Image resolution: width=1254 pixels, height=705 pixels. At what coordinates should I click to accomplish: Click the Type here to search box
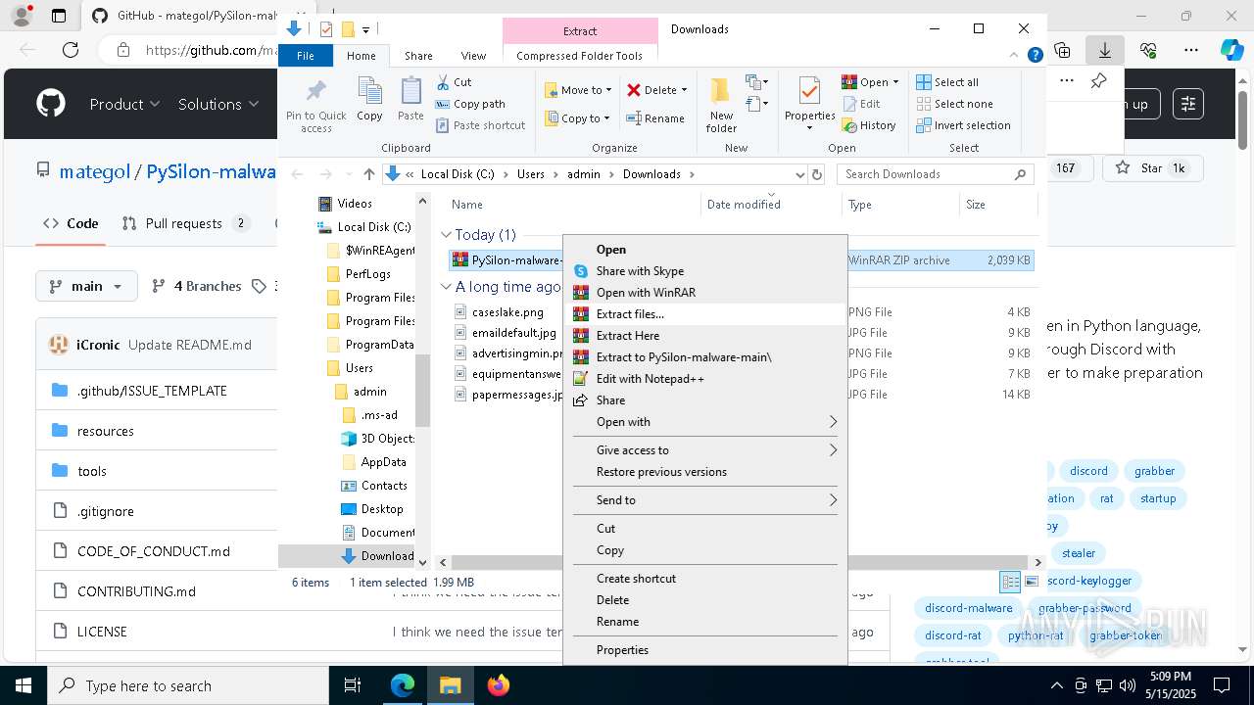[x=188, y=685]
